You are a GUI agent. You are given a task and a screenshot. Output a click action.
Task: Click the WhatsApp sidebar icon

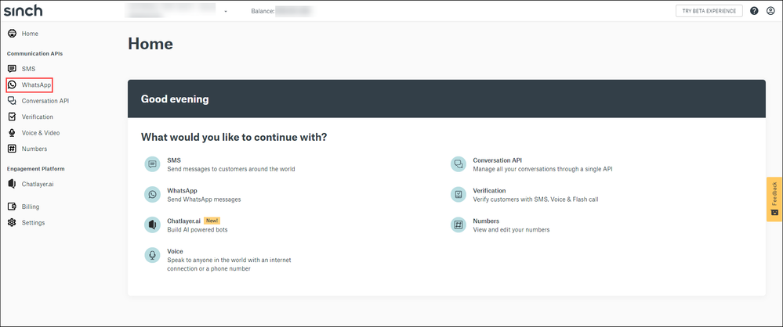[x=12, y=84]
